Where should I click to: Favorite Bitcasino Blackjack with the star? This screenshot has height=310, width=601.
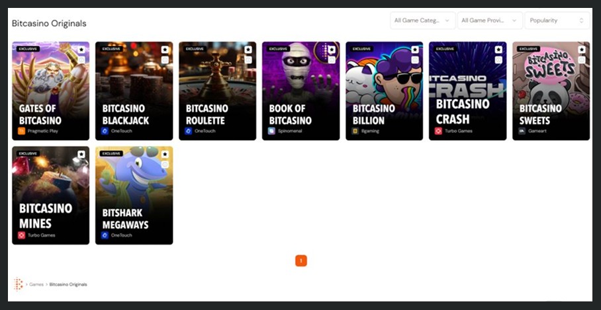coord(165,50)
